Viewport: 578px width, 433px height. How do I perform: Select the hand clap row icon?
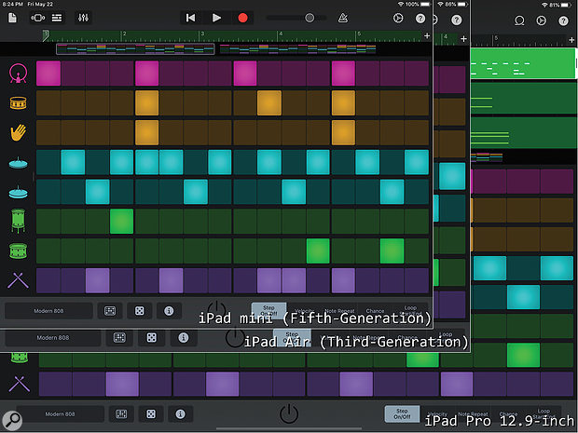18,132
